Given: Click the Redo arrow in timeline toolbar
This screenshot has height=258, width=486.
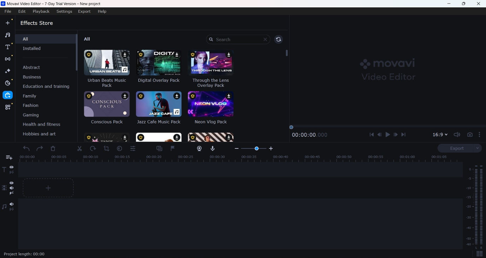Looking at the screenshot, I should (x=40, y=148).
